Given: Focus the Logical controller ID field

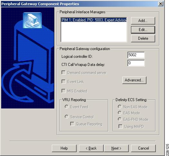Looking at the screenshot, I should click(136, 55).
